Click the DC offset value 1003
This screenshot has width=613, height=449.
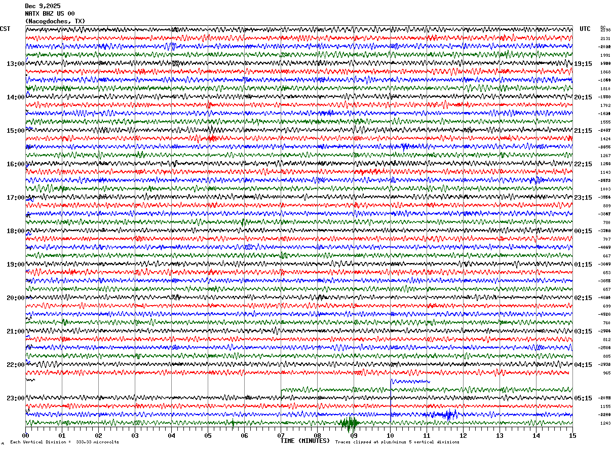point(605,189)
